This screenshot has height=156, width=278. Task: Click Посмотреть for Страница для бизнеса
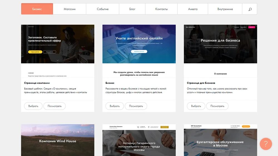pos(217,106)
